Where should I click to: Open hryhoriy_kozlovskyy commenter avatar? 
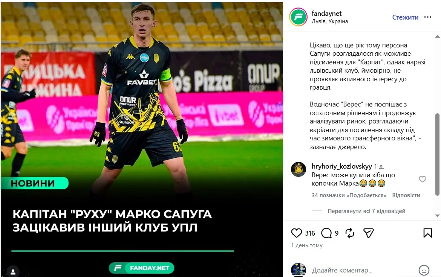coord(298,169)
